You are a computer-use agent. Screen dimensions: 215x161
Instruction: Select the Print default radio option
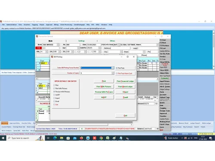tap(54, 85)
